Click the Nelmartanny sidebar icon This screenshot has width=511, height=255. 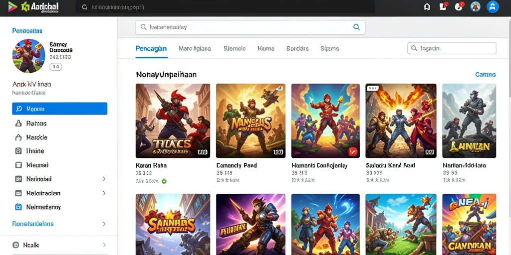[18, 207]
